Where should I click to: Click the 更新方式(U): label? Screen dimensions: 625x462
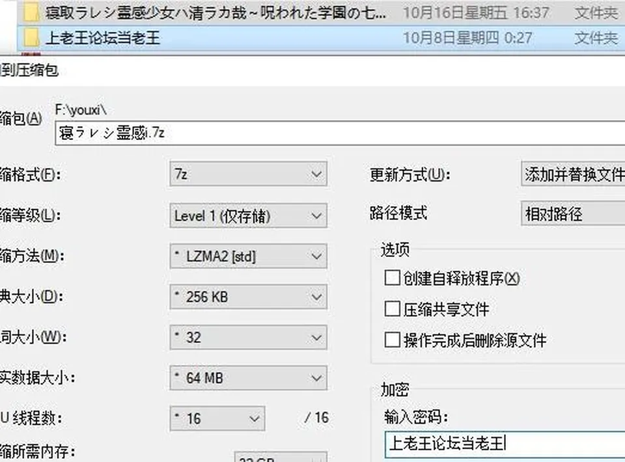(x=410, y=174)
